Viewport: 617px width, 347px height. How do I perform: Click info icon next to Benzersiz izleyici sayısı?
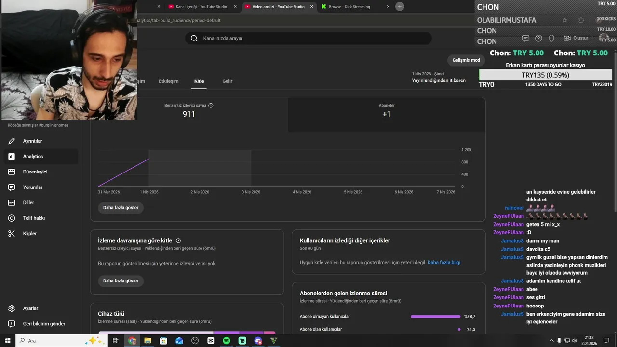click(x=211, y=105)
